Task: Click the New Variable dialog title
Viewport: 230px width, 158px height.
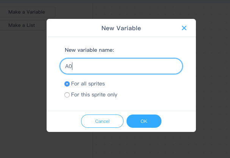Action: (121, 28)
